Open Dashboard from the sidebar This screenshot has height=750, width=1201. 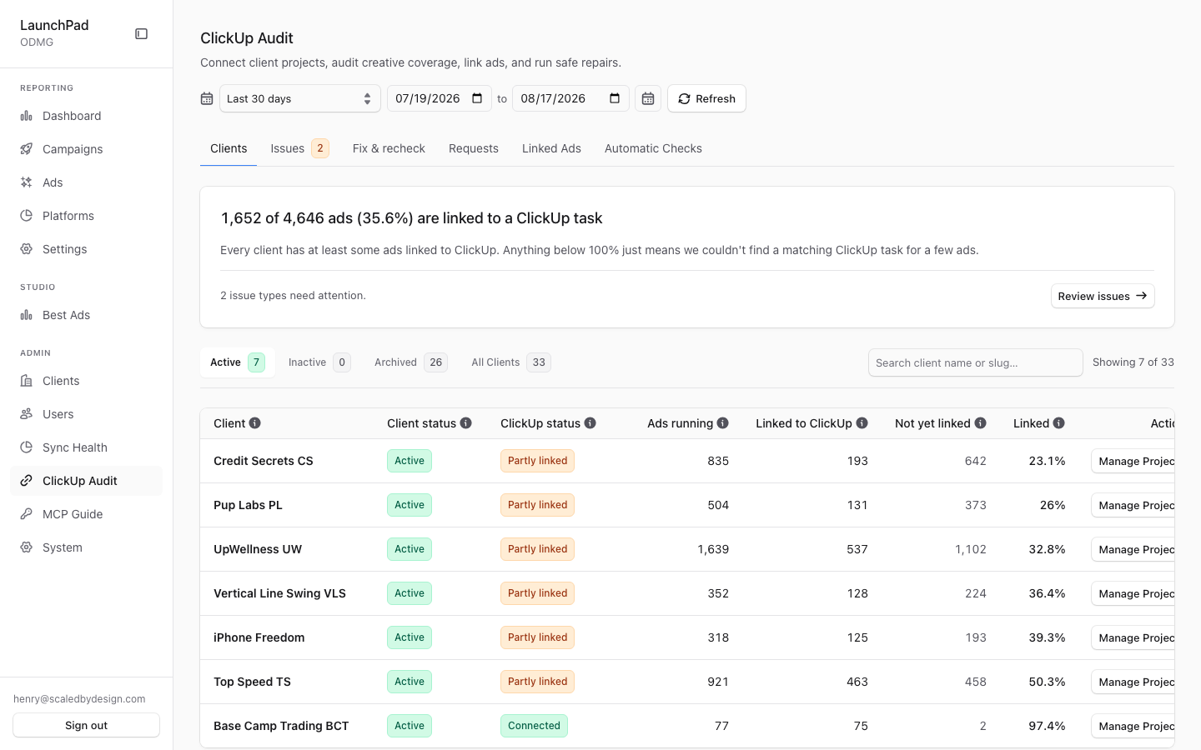pos(86,116)
